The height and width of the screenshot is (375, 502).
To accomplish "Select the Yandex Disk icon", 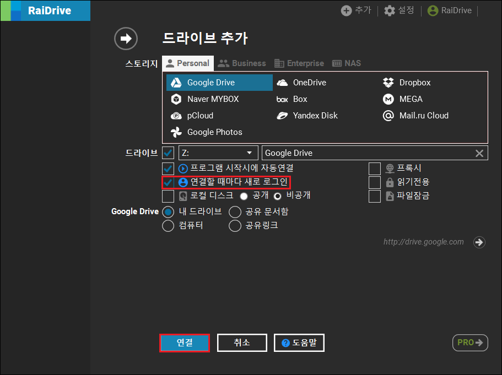I will tap(282, 116).
